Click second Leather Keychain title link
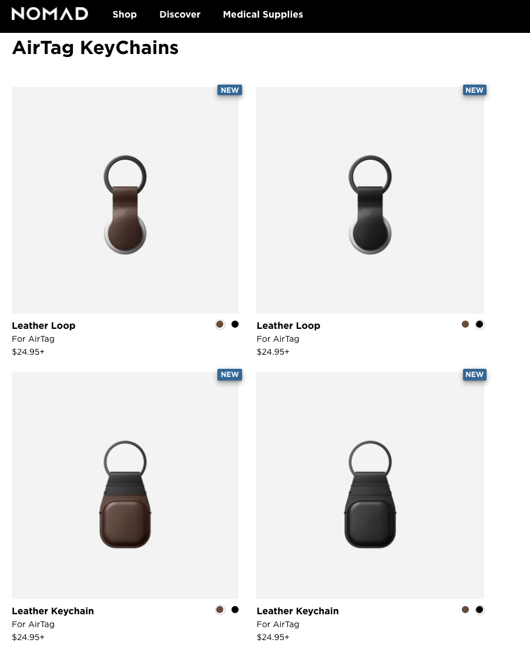Image resolution: width=530 pixels, height=653 pixels. pos(297,611)
